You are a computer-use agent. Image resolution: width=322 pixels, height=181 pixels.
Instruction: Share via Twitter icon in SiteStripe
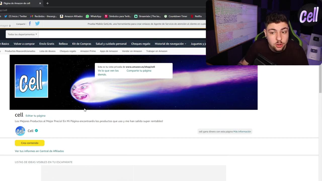[x=37, y=24]
